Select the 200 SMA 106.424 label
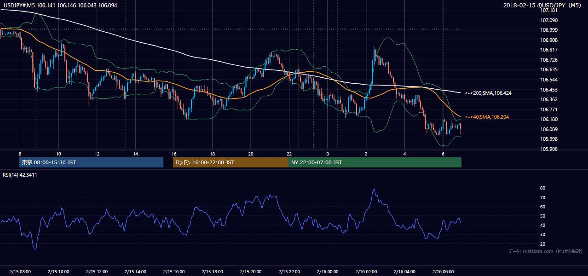Image resolution: width=588 pixels, height=276 pixels. [488, 93]
